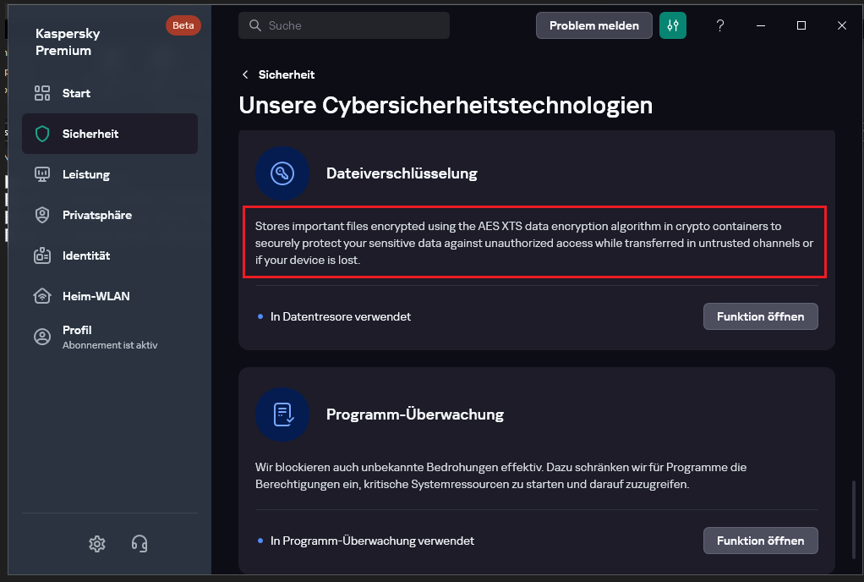864x582 pixels.
Task: Open support via the headset icon
Action: pos(139,543)
